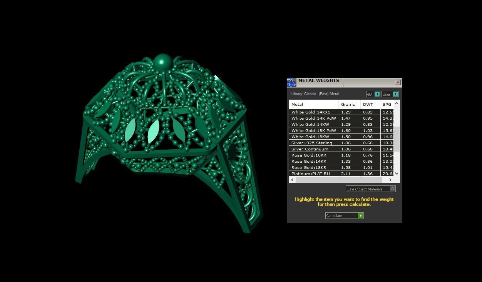The width and height of the screenshot is (482, 282).
Task: Click the 1.18 grams value for Rose Gold:10KR
Action: click(346, 155)
